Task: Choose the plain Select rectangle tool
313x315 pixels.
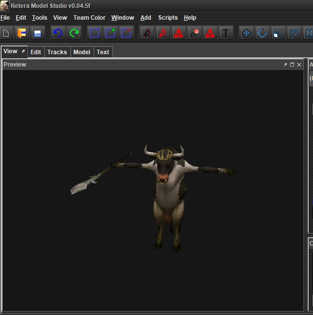Action: [95, 33]
